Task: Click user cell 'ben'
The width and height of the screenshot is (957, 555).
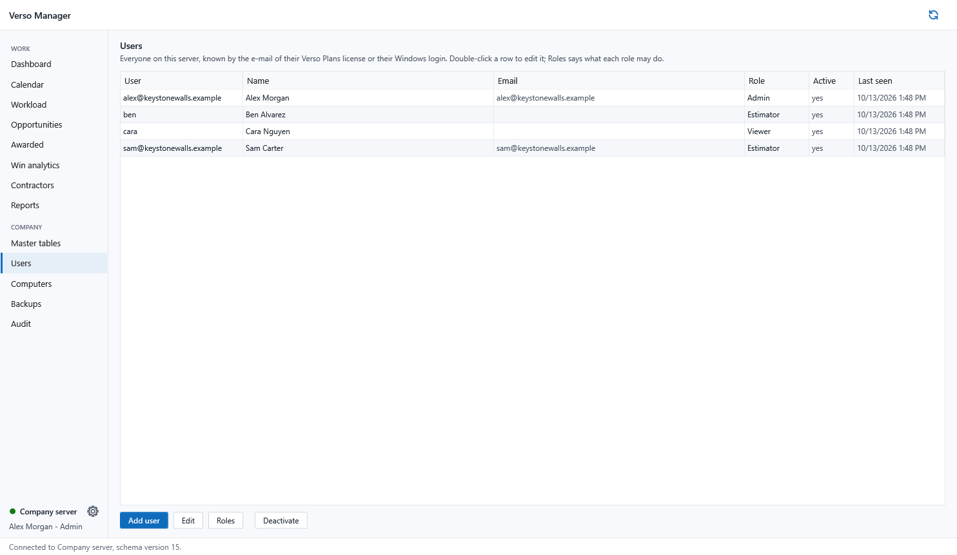Action: [181, 115]
